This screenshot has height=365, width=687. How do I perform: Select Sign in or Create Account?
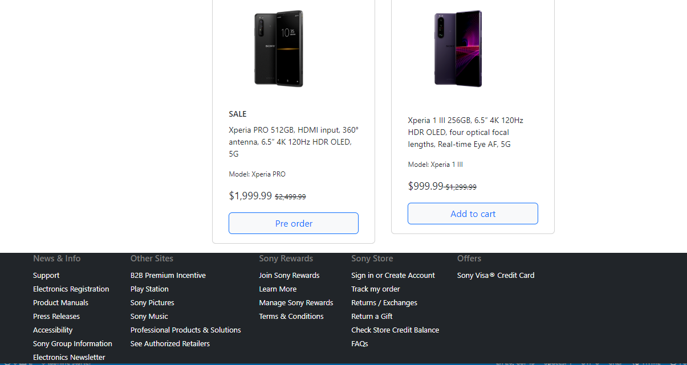coord(393,276)
